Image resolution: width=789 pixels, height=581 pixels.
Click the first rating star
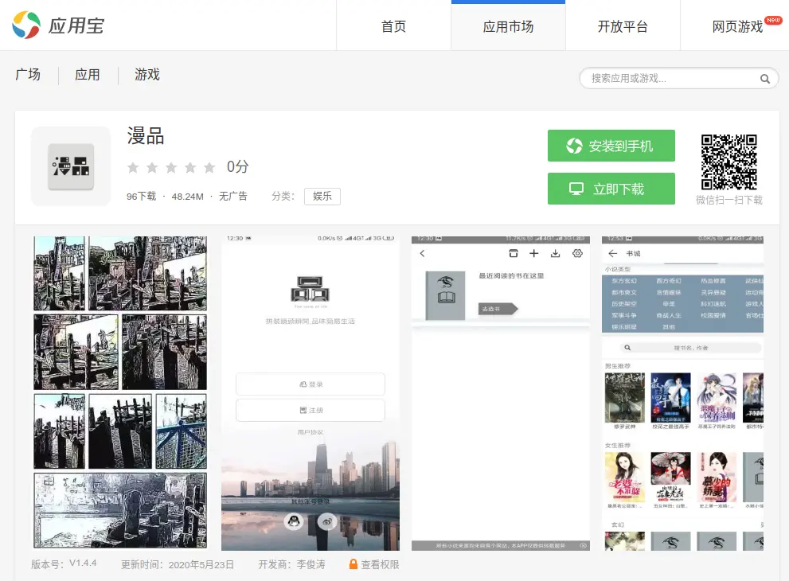tap(133, 167)
